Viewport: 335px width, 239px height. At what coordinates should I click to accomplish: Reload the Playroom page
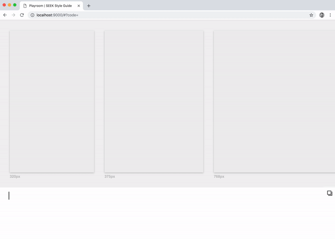coord(22,15)
